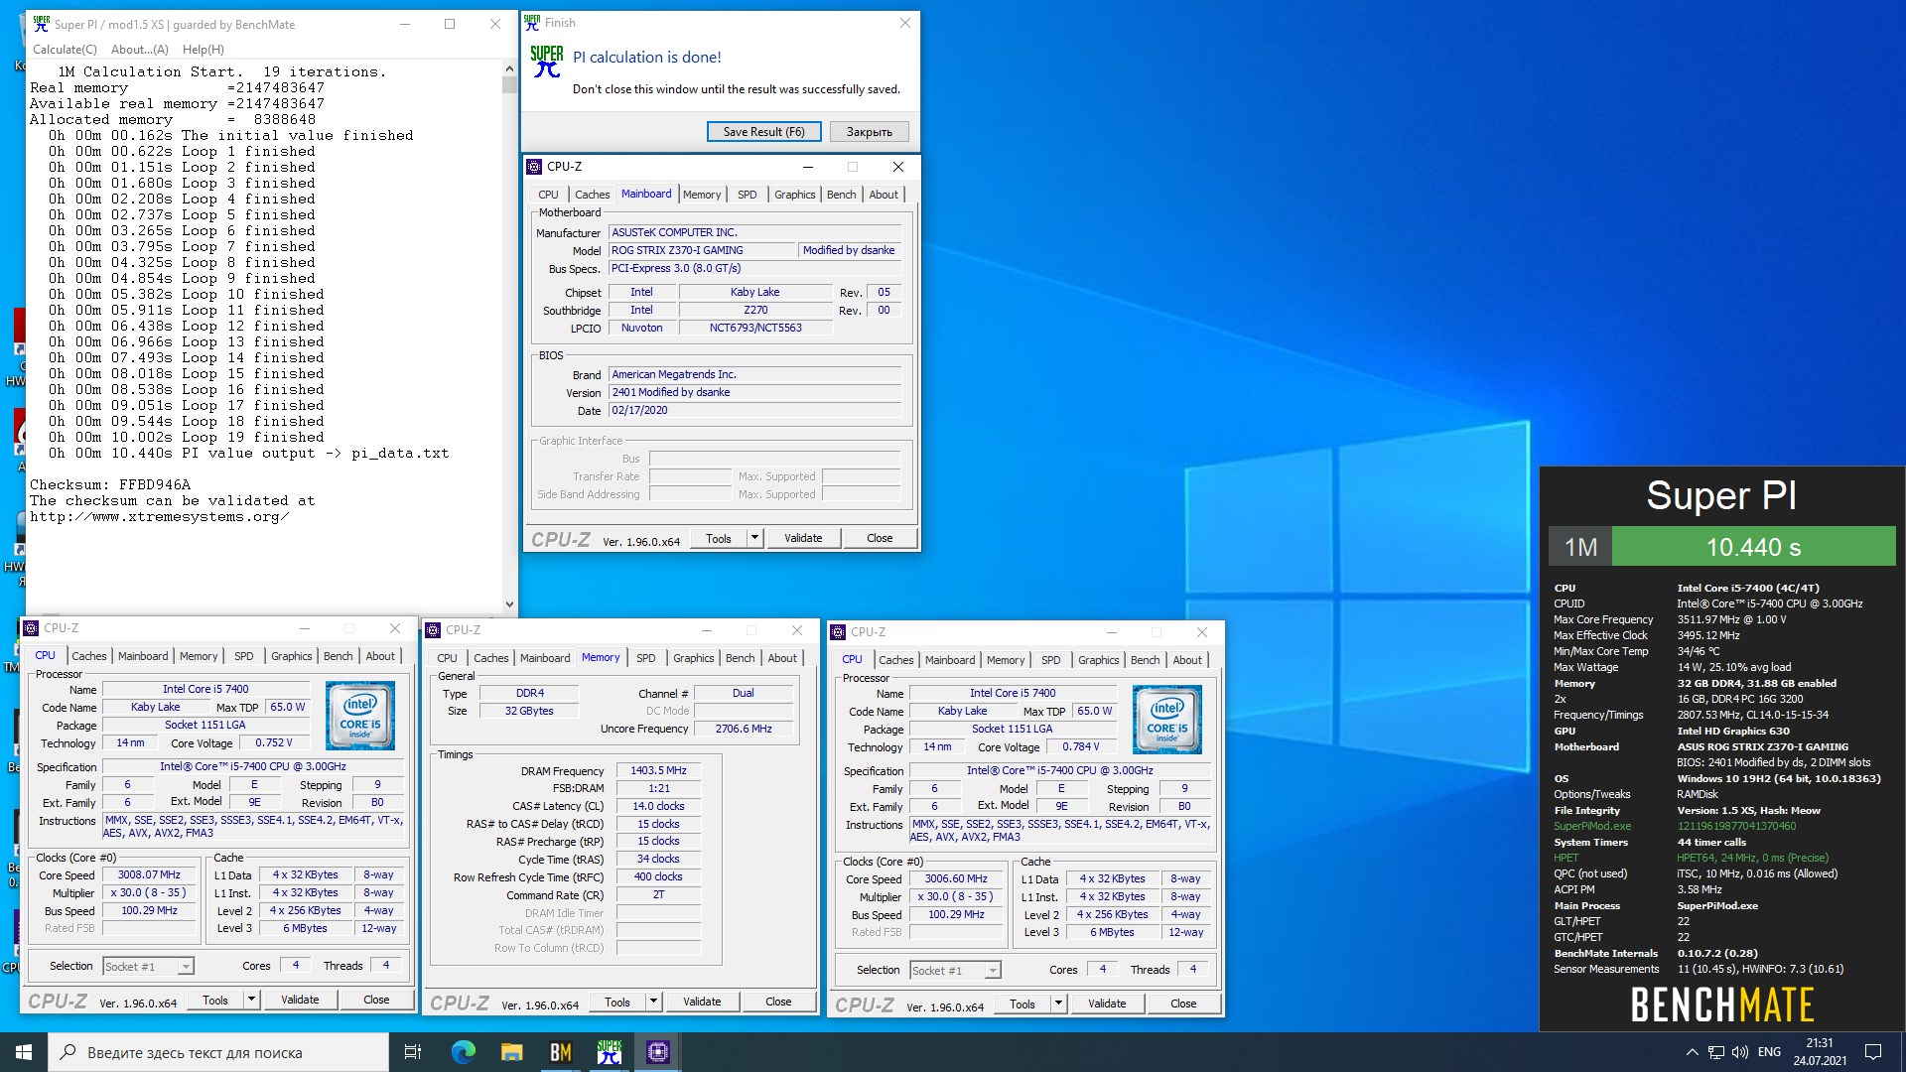Expand Tools dropdown arrow in Mainboard CPU-Z window
1906x1072 pixels.
754,538
